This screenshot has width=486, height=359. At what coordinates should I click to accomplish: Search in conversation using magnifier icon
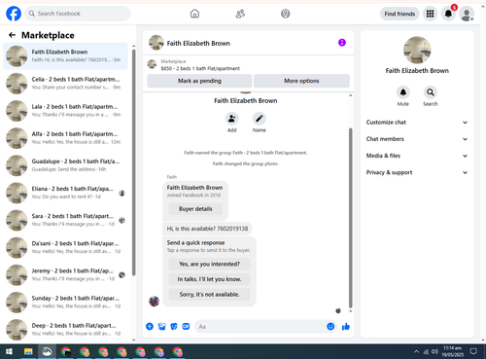[x=431, y=92]
